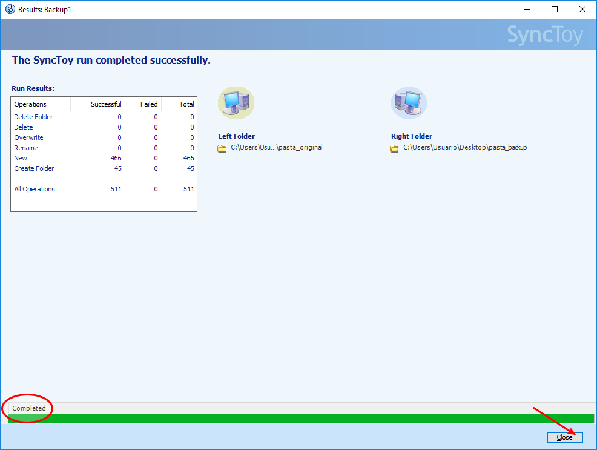597x450 pixels.
Task: Select the All Operations row label
Action: 35,189
